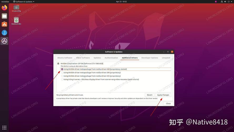Open the Developer Options tab

[x=150, y=58]
